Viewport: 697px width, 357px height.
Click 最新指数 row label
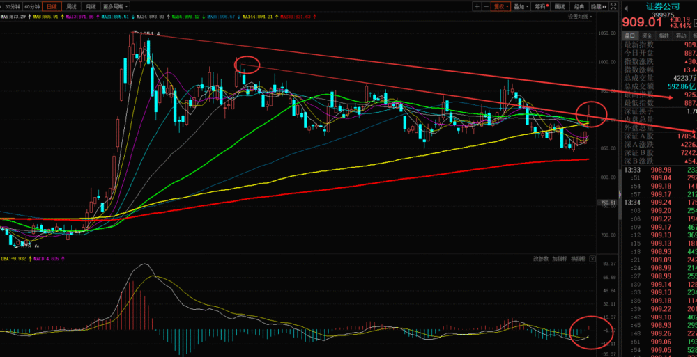(x=639, y=45)
